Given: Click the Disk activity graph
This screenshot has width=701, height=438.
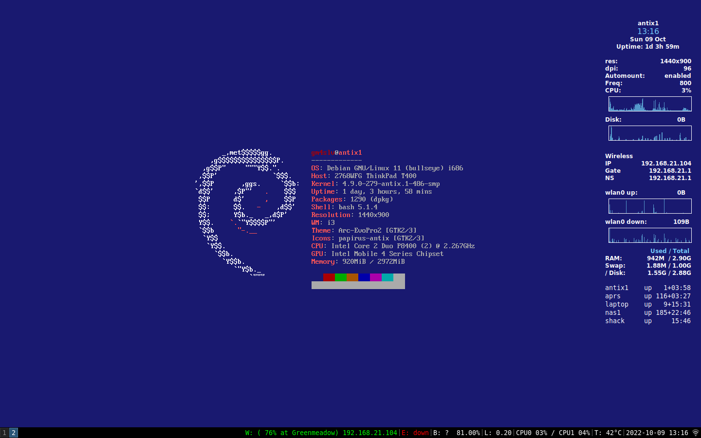Looking at the screenshot, I should coord(650,133).
